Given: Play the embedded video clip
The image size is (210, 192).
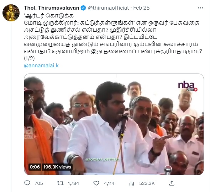Looking at the screenshot, I should click(x=114, y=124).
